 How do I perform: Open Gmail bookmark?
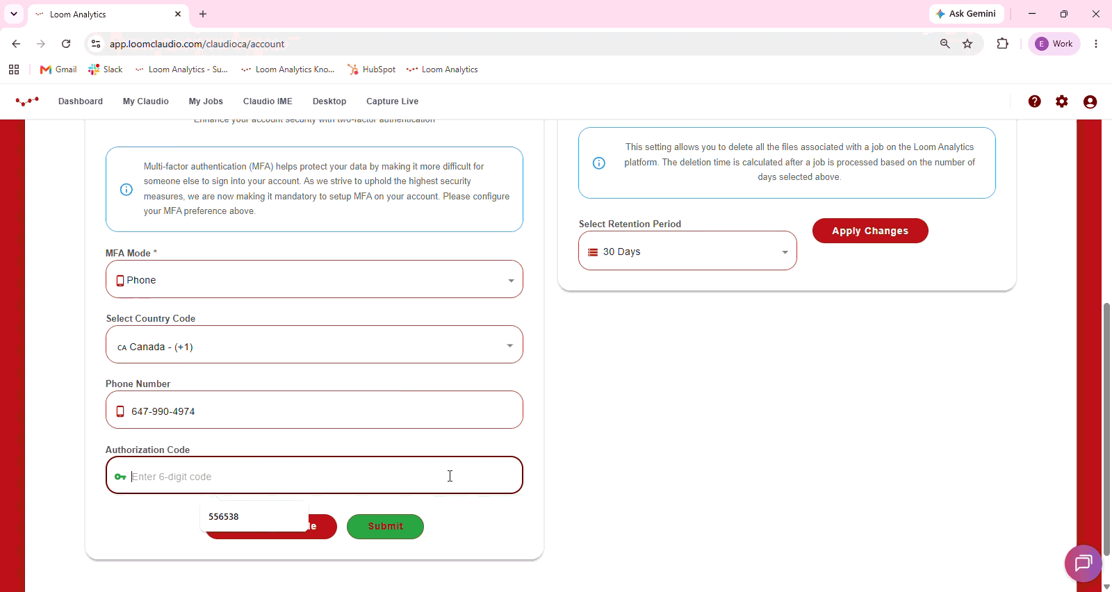click(x=58, y=69)
